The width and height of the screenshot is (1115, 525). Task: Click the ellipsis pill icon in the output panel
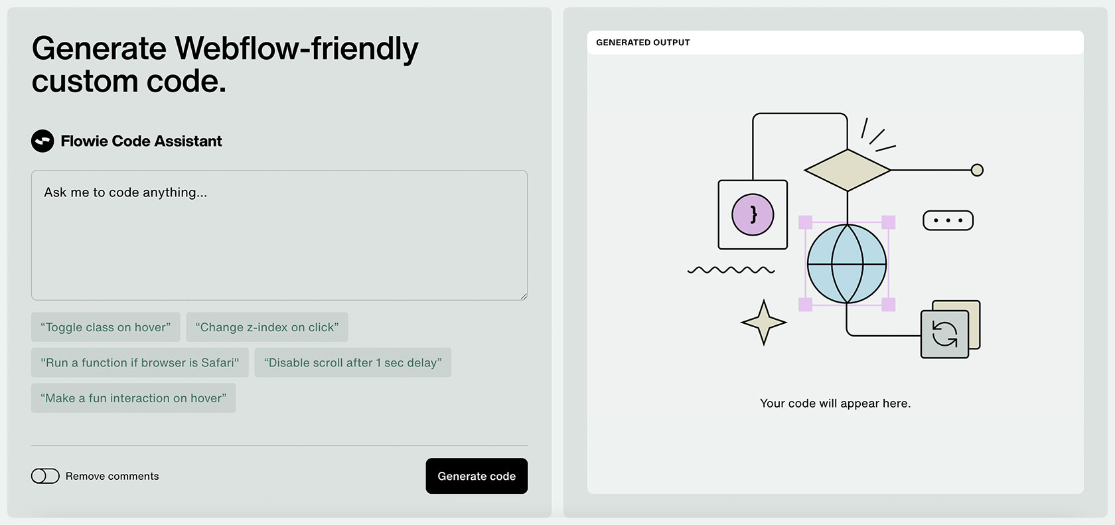point(948,220)
